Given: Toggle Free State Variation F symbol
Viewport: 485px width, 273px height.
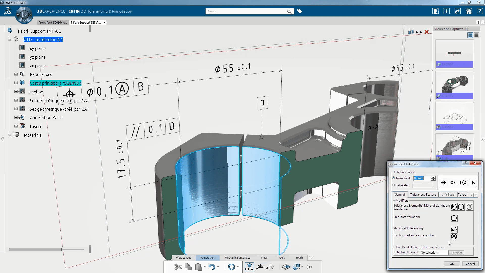Looking at the screenshot, I should pyautogui.click(x=454, y=218).
